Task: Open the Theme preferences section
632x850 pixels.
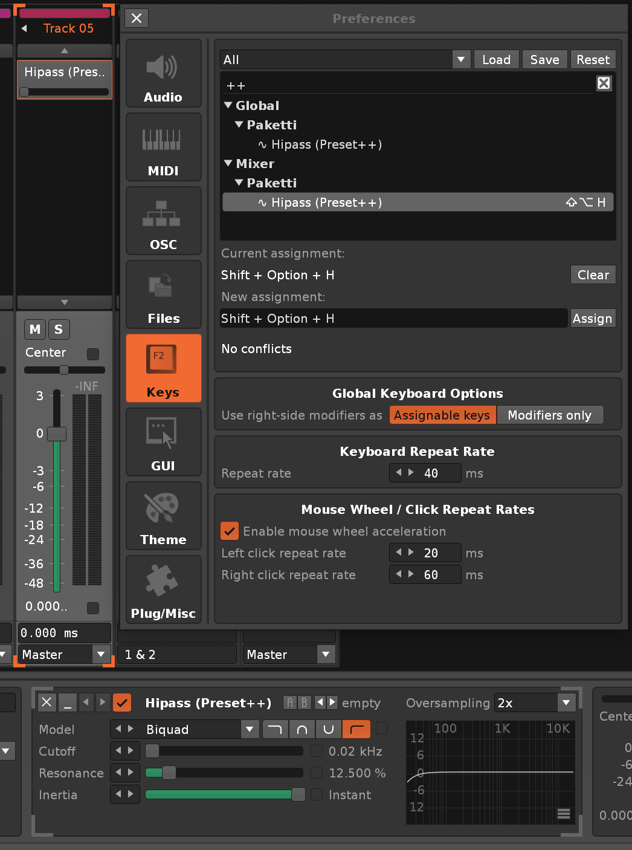Action: coord(163,516)
